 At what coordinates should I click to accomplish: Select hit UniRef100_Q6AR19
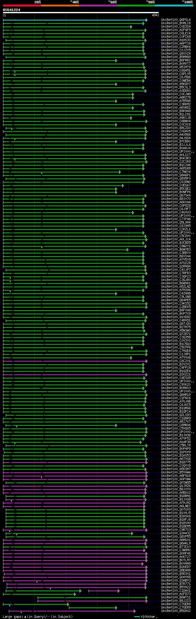click(x=176, y=395)
